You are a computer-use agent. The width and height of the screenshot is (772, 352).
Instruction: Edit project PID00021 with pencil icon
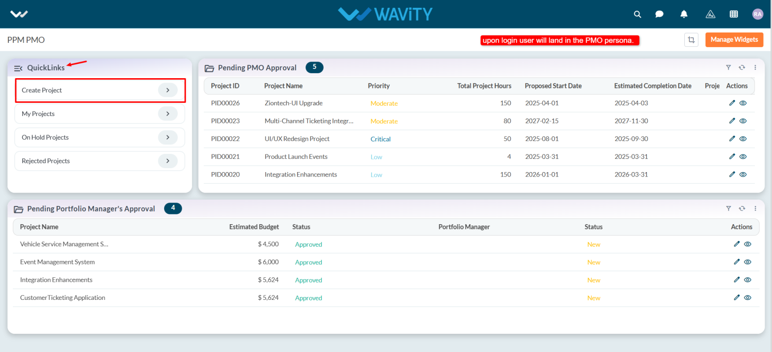pyautogui.click(x=732, y=156)
